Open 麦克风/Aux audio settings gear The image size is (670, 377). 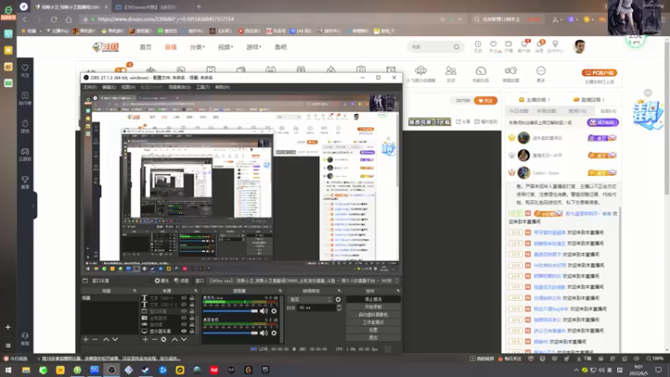[x=274, y=311]
